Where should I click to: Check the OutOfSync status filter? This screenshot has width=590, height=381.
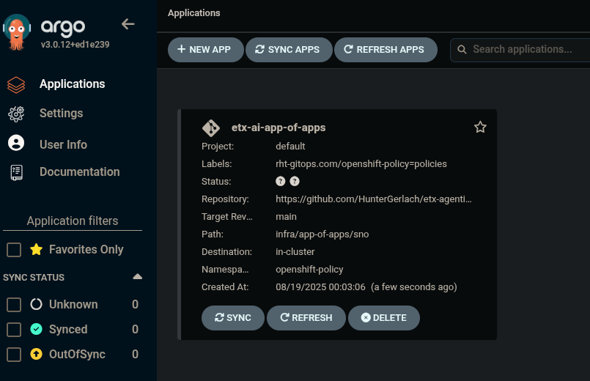click(14, 355)
